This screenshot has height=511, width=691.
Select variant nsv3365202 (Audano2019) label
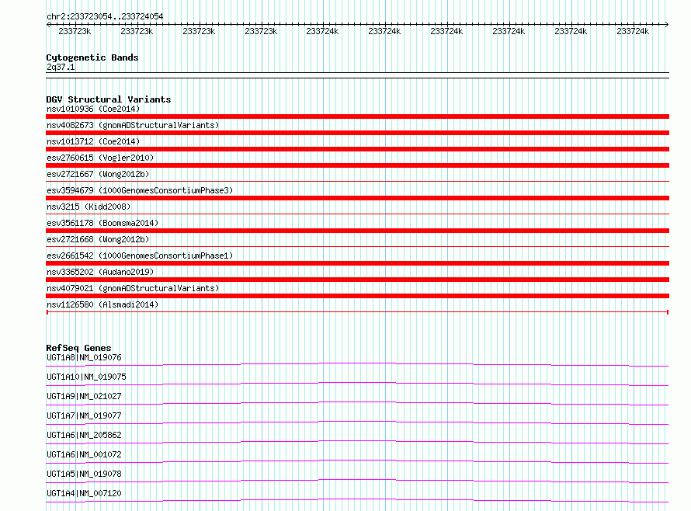point(100,272)
